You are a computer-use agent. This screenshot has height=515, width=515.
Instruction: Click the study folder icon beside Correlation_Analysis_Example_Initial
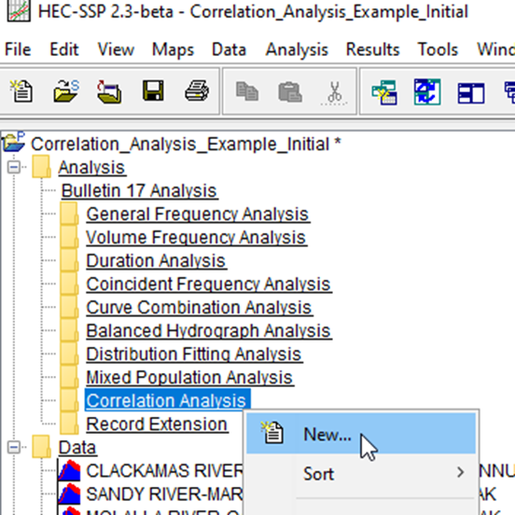coord(14,142)
